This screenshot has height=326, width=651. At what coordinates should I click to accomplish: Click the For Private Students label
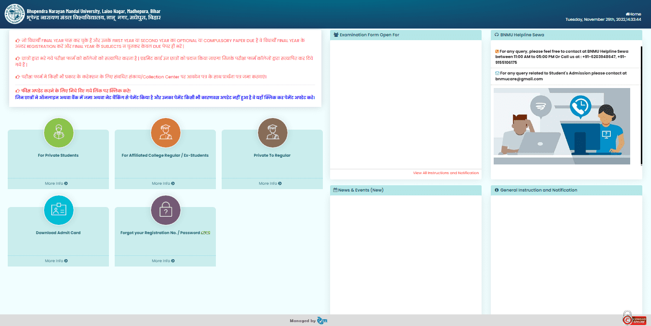[x=58, y=155]
